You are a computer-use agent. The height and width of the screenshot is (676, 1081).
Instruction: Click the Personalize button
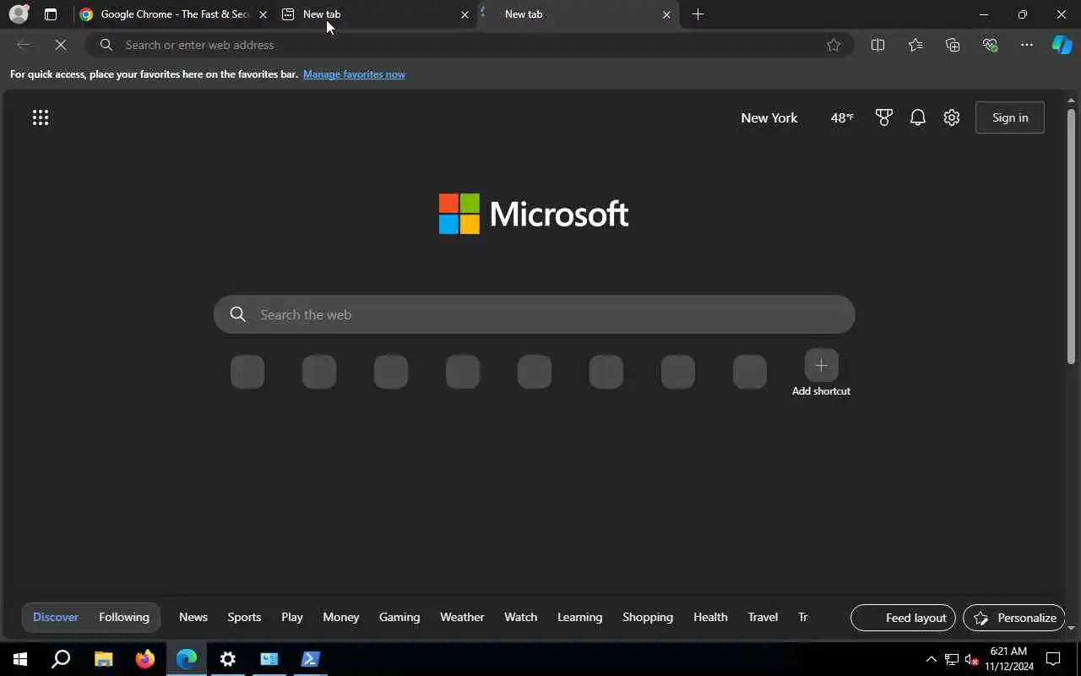coord(1014,618)
